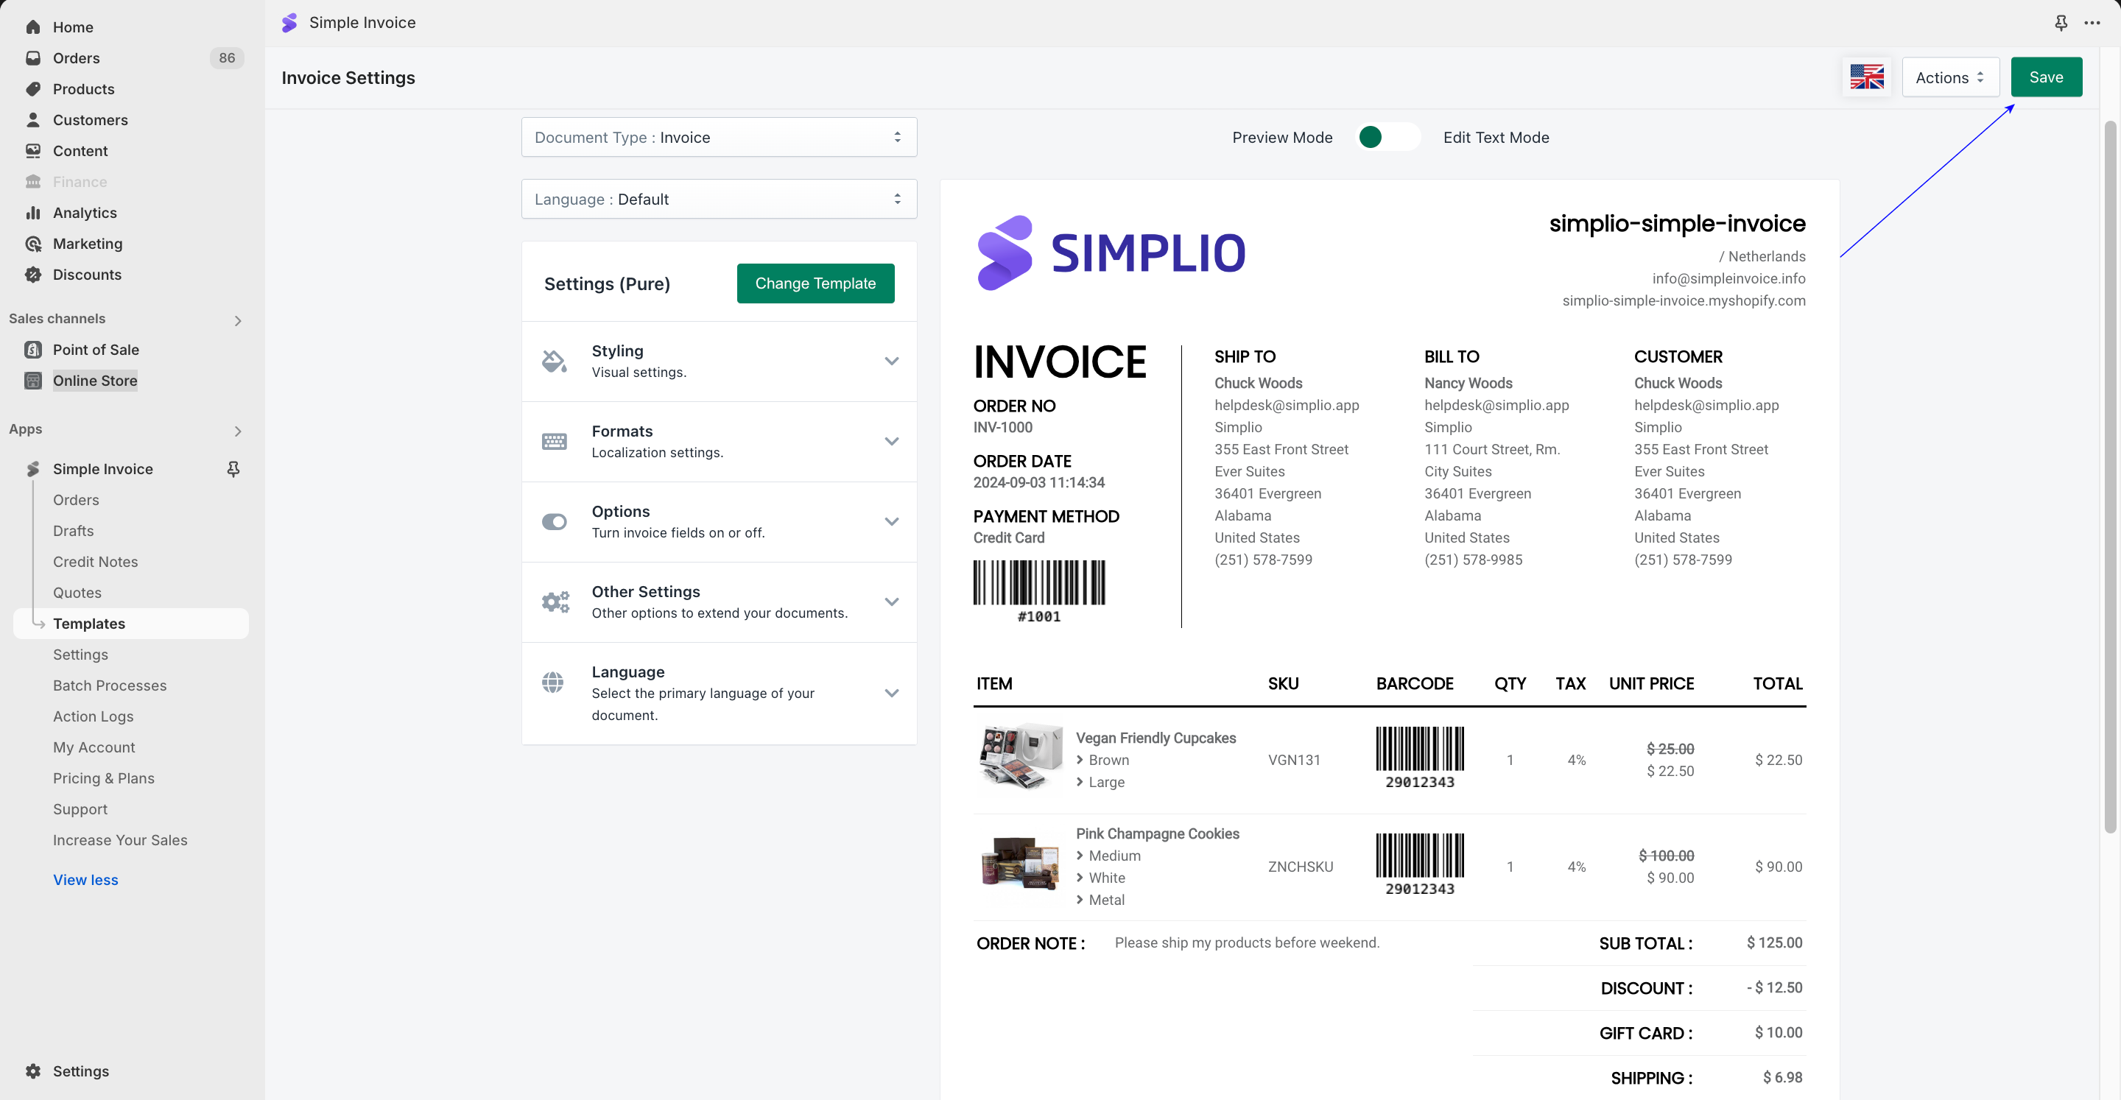Click the Other Settings gears icon
The image size is (2121, 1100).
555,602
